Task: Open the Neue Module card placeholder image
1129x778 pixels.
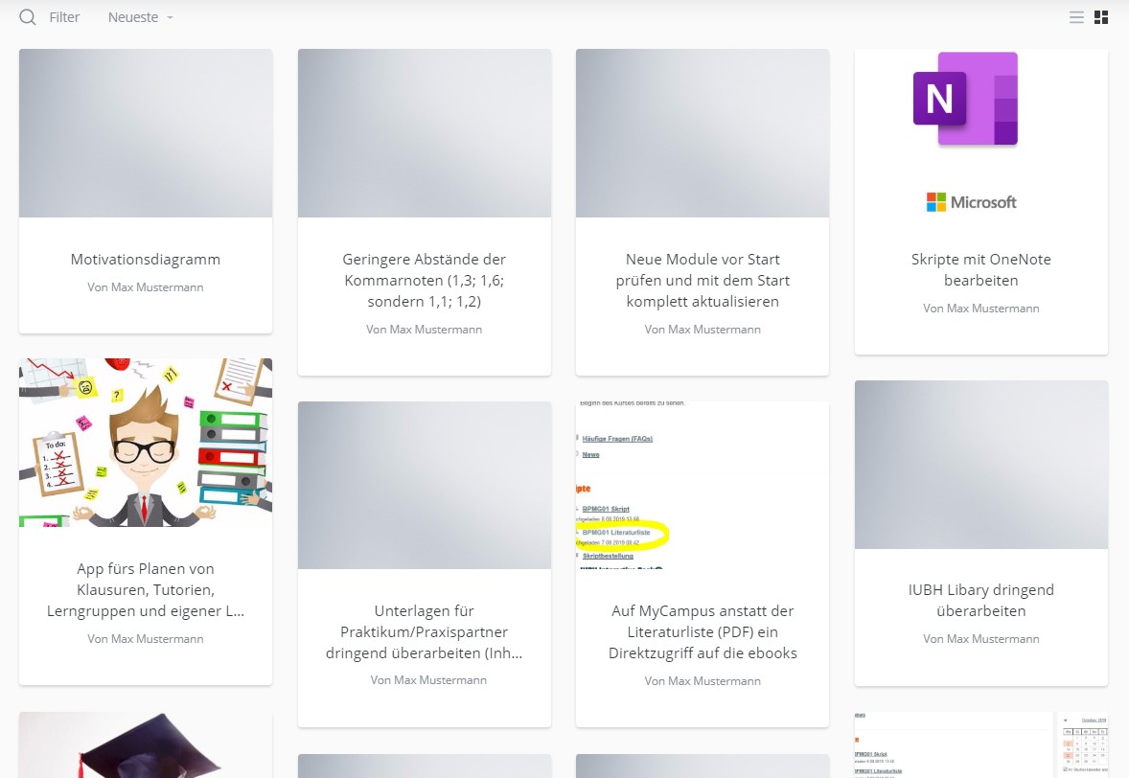Action: point(703,133)
